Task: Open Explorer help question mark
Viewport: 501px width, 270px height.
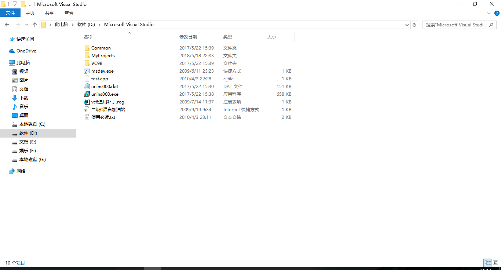Action: (497, 13)
